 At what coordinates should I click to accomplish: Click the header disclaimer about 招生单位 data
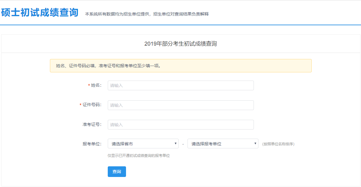(147, 14)
